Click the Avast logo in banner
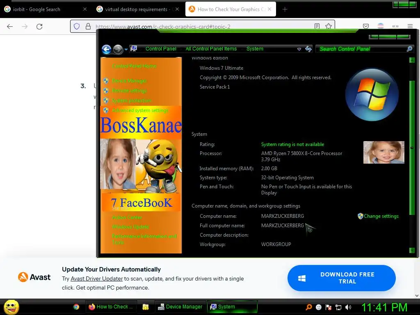This screenshot has width=420, height=315. (x=34, y=277)
